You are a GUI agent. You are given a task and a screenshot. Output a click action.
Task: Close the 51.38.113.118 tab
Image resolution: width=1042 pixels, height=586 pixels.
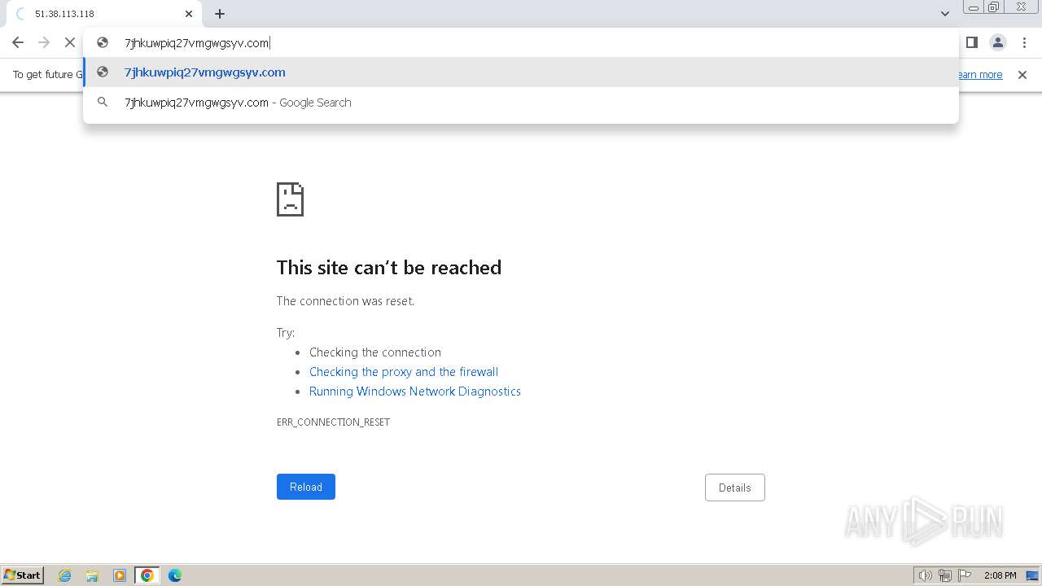point(189,14)
